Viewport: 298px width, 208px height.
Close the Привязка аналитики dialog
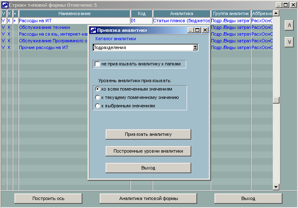205,30
